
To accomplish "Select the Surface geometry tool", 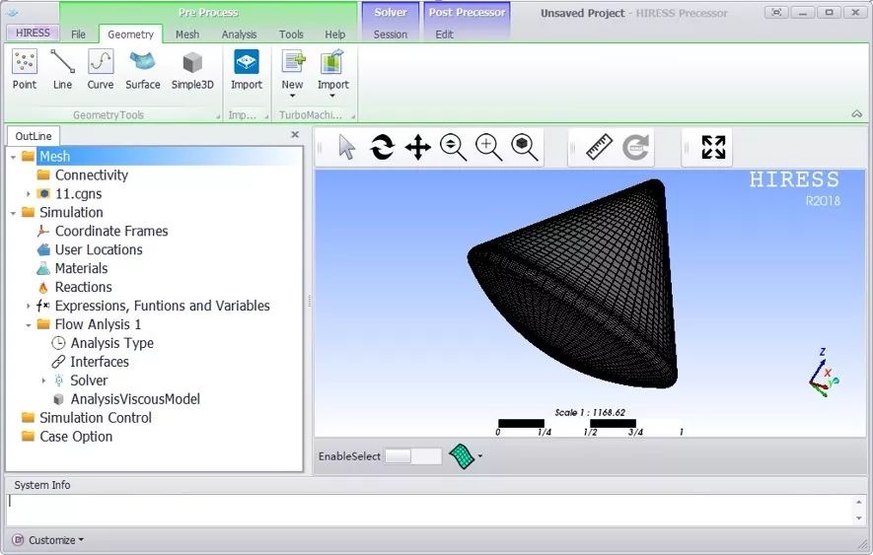I will tap(142, 70).
